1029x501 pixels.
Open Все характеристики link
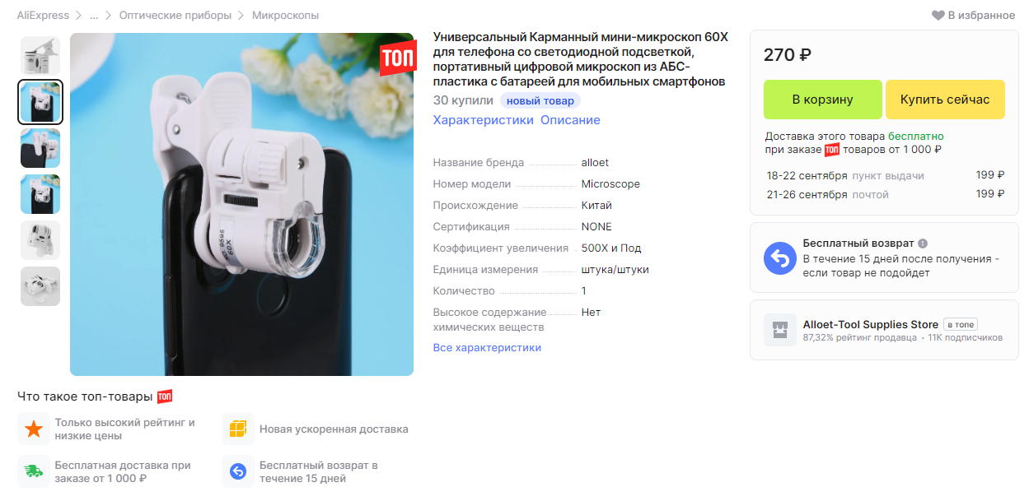[x=487, y=348]
